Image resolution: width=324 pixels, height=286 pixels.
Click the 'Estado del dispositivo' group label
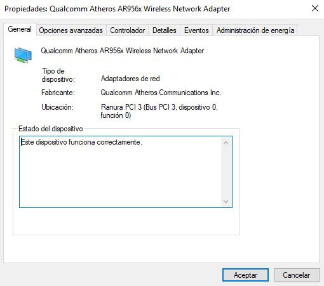(x=51, y=129)
